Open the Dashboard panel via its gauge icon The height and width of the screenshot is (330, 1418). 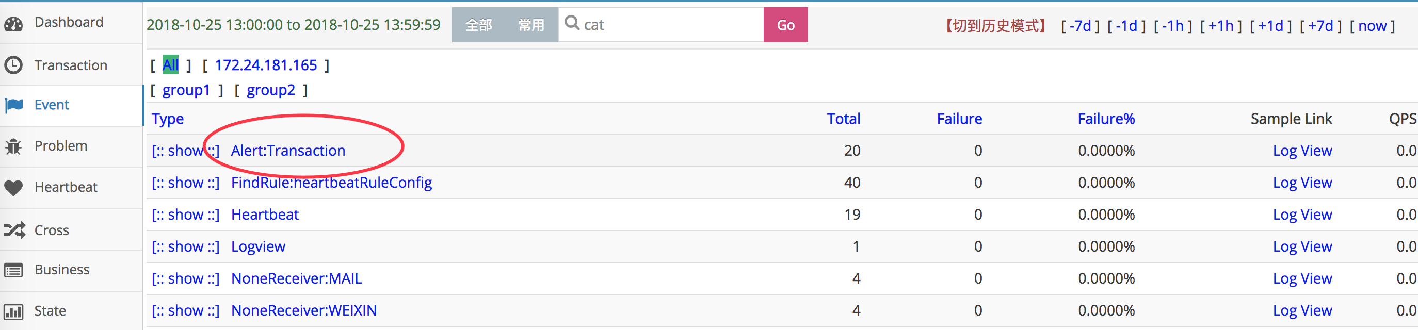(15, 22)
